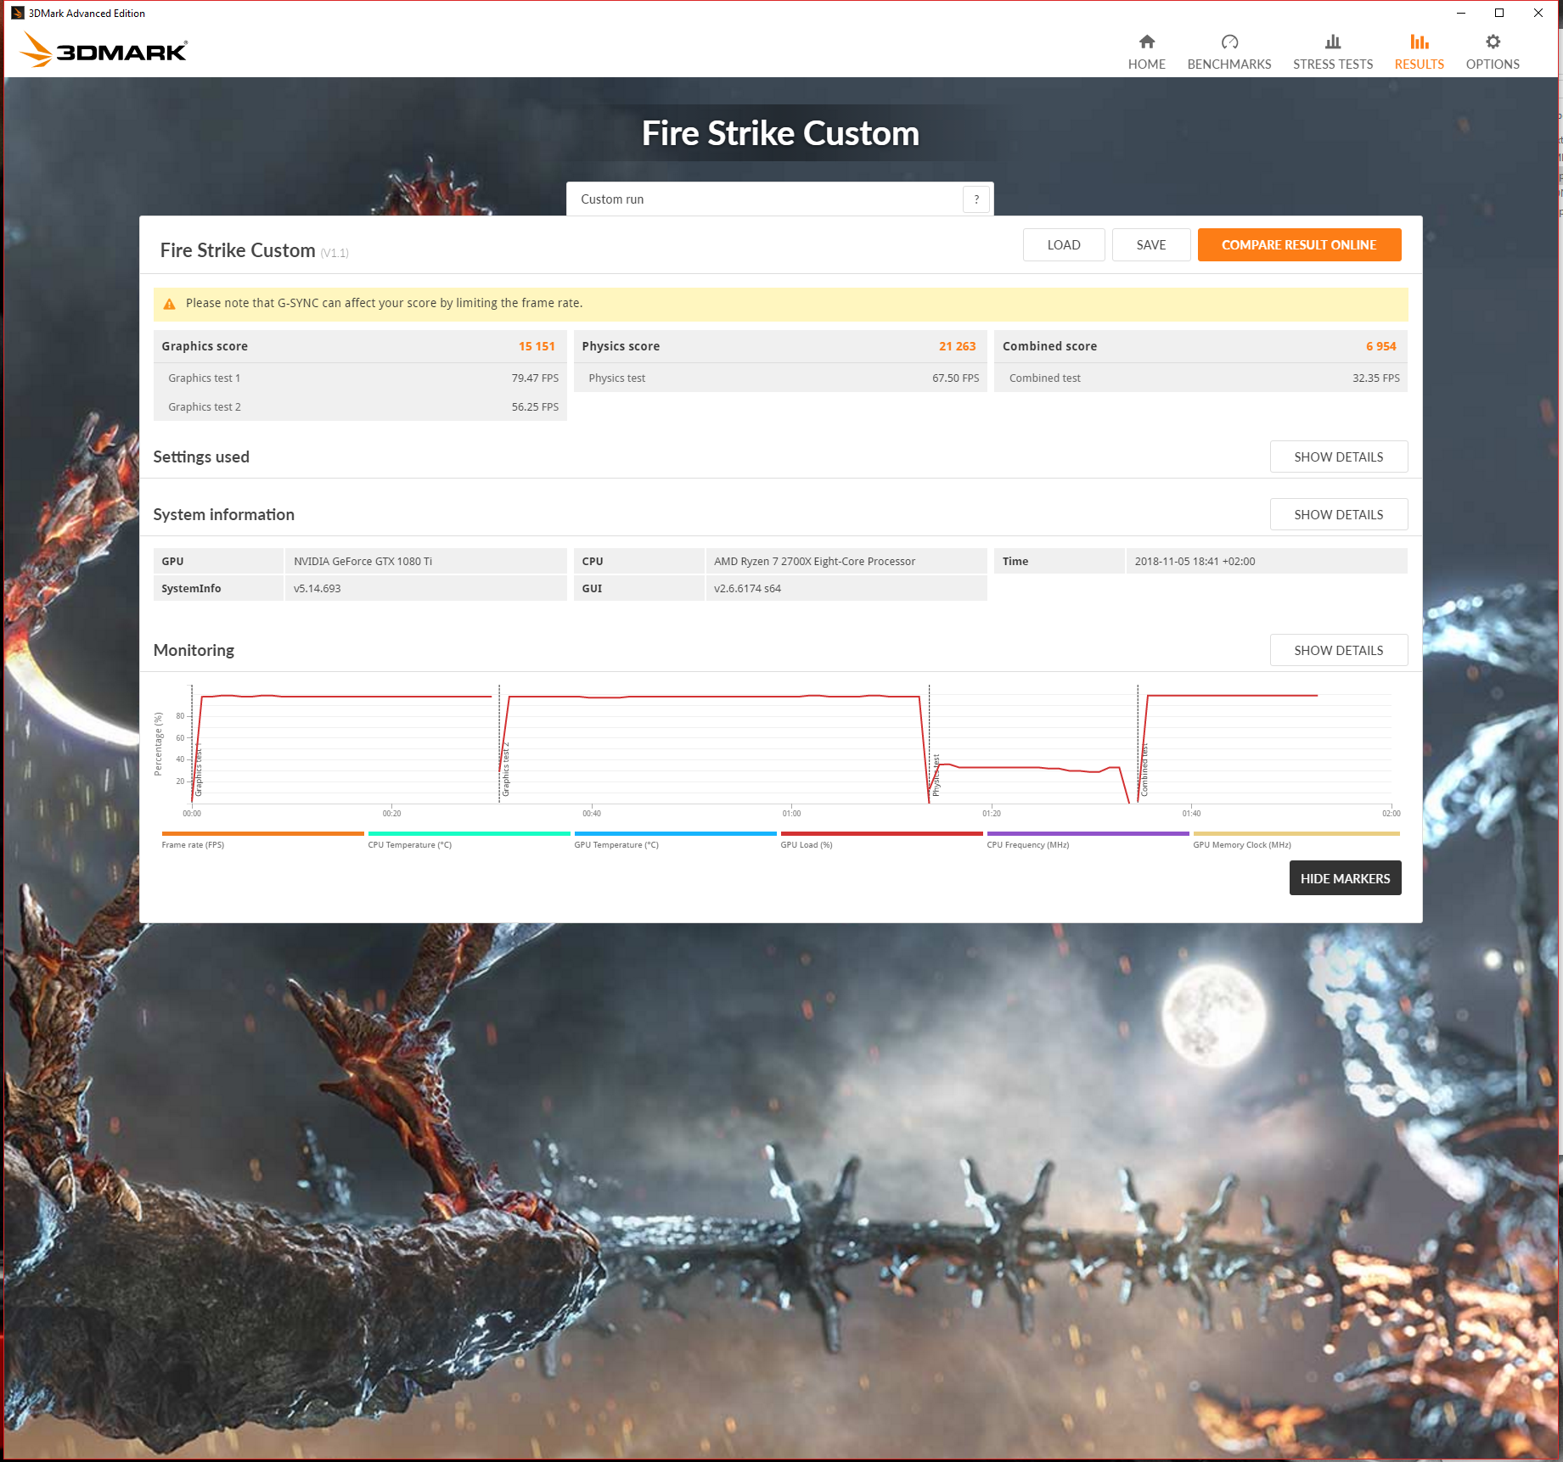Open the OPTIONS tab label
1563x1462 pixels.
click(x=1493, y=64)
